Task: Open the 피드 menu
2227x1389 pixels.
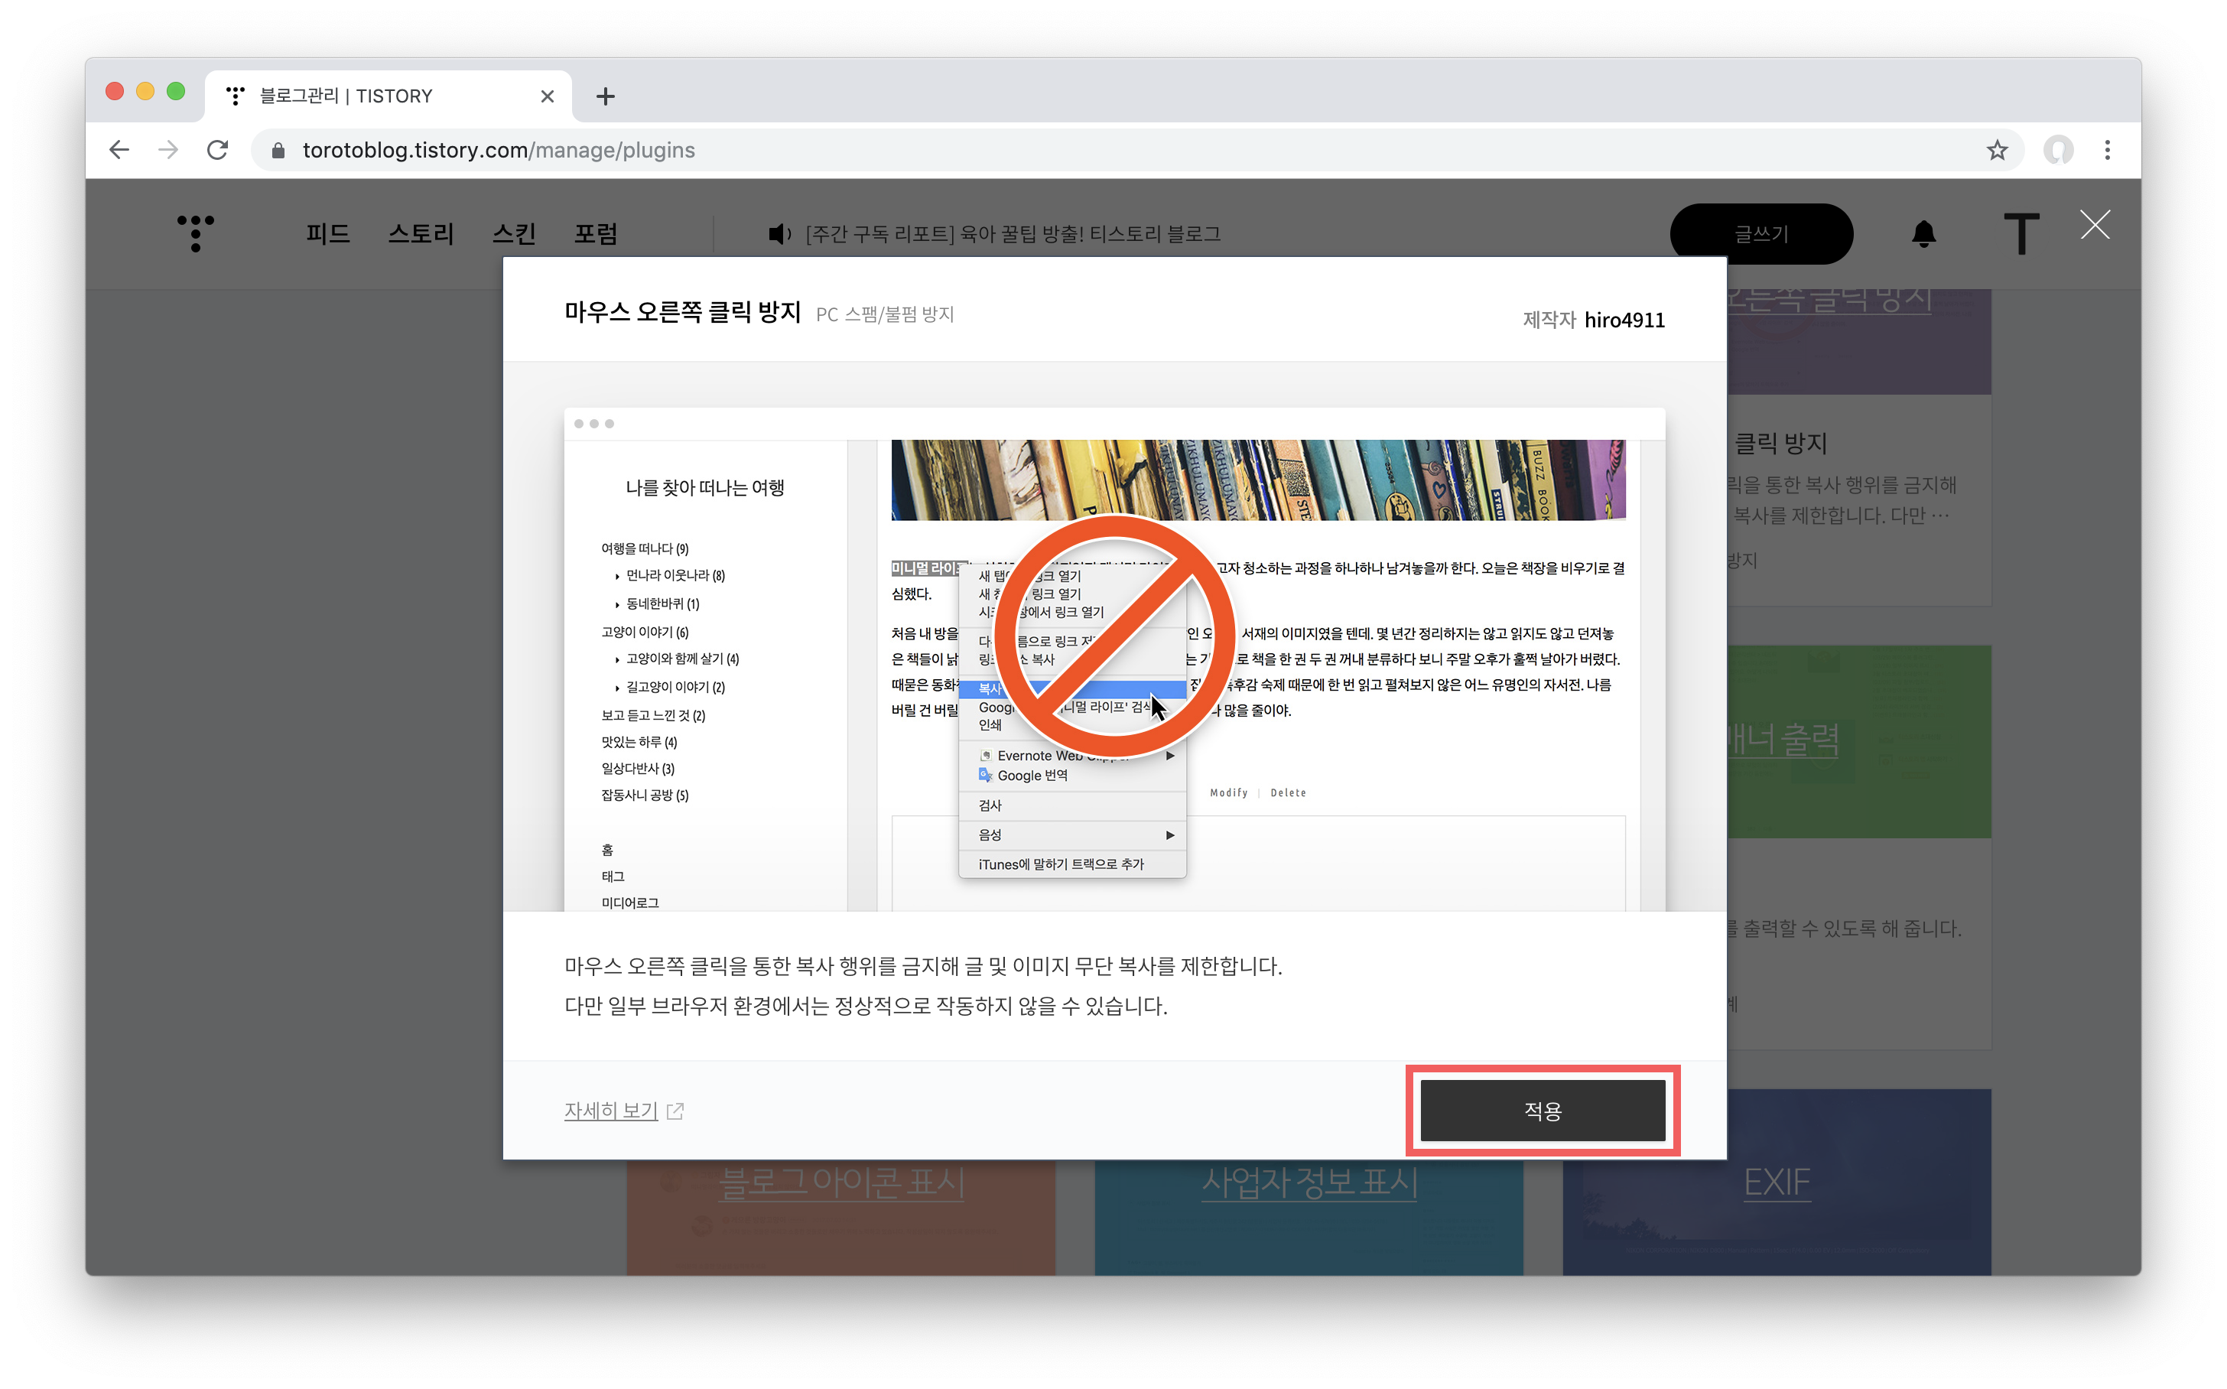Action: [328, 234]
